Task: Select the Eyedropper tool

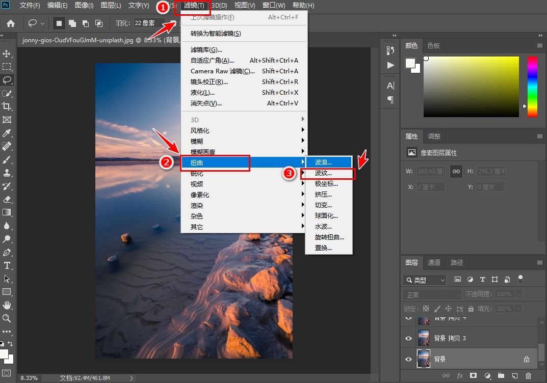Action: click(7, 133)
